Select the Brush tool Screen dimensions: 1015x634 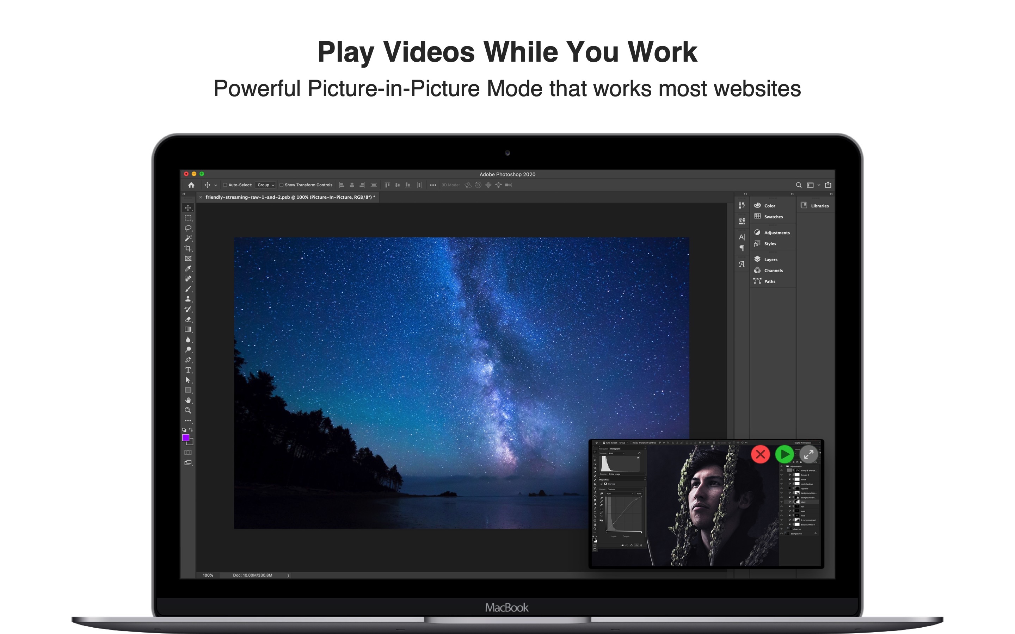188,289
